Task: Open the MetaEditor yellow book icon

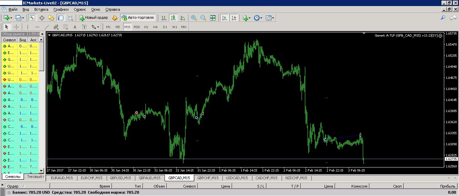Action: pyautogui.click(x=114, y=18)
